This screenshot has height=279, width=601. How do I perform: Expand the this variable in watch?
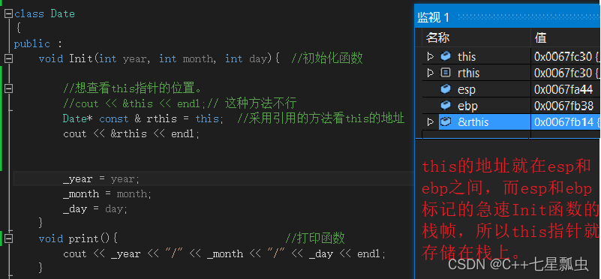pyautogui.click(x=431, y=57)
